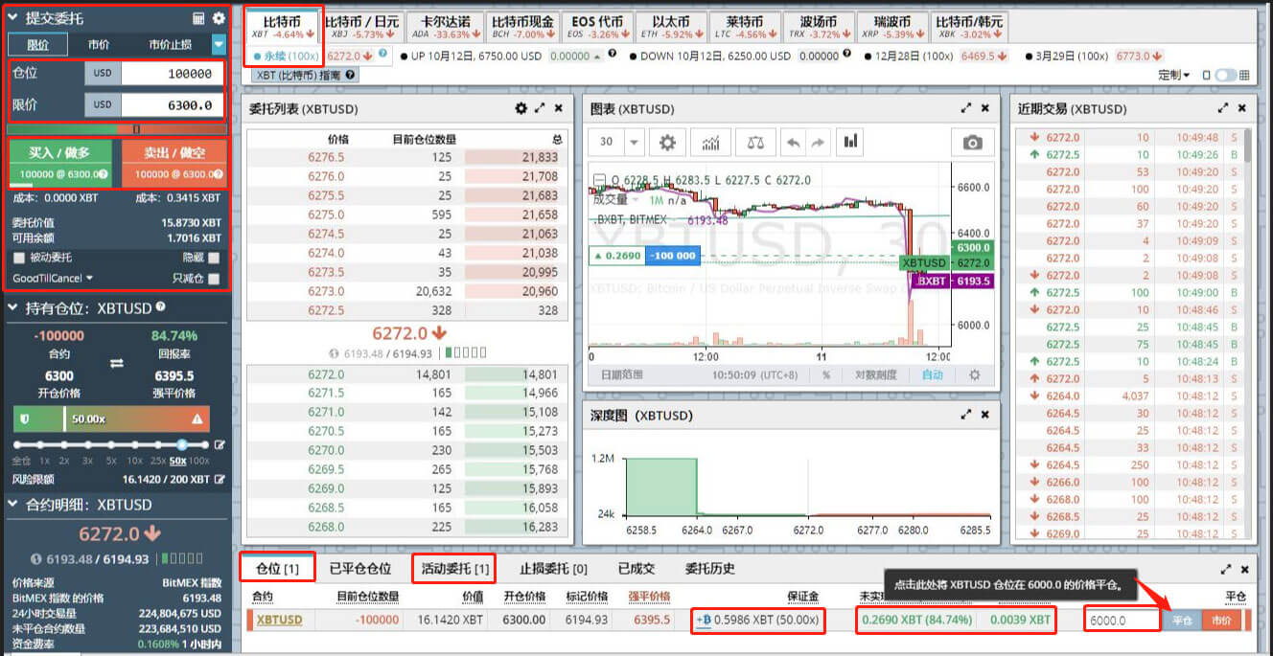The height and width of the screenshot is (656, 1273).
Task: Collapse the 合约明细 section
Action: 13,505
